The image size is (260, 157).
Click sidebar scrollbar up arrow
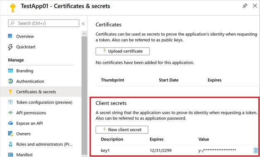coord(85,34)
